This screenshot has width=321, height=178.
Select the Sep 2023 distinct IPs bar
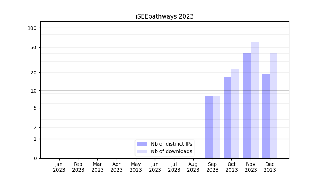click(209, 127)
